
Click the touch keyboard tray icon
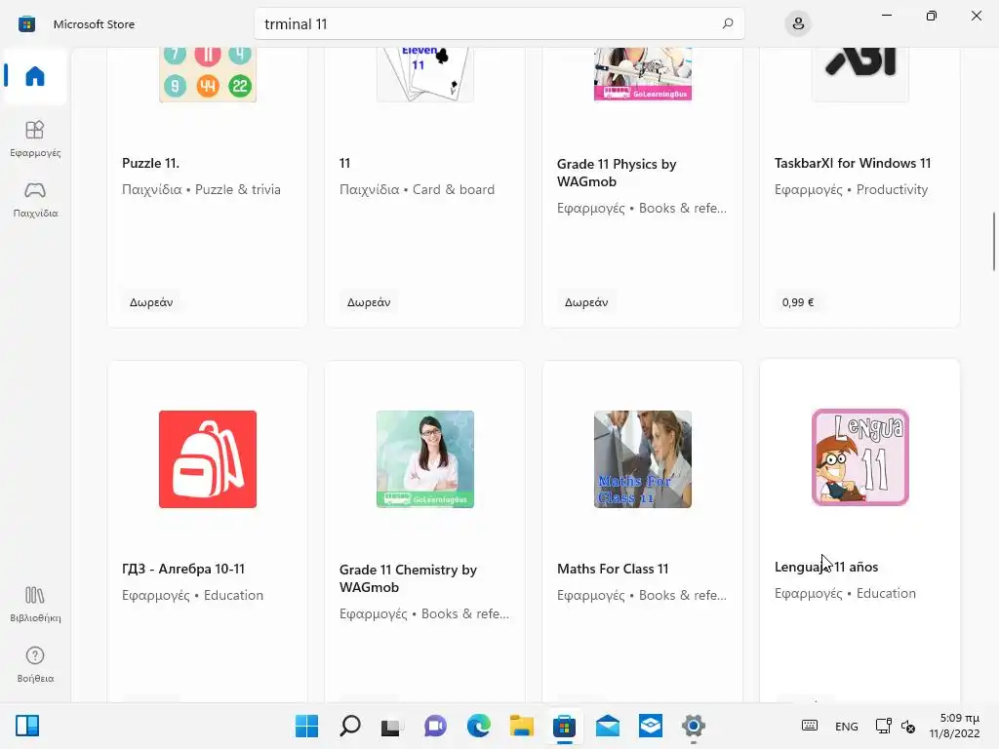click(810, 726)
